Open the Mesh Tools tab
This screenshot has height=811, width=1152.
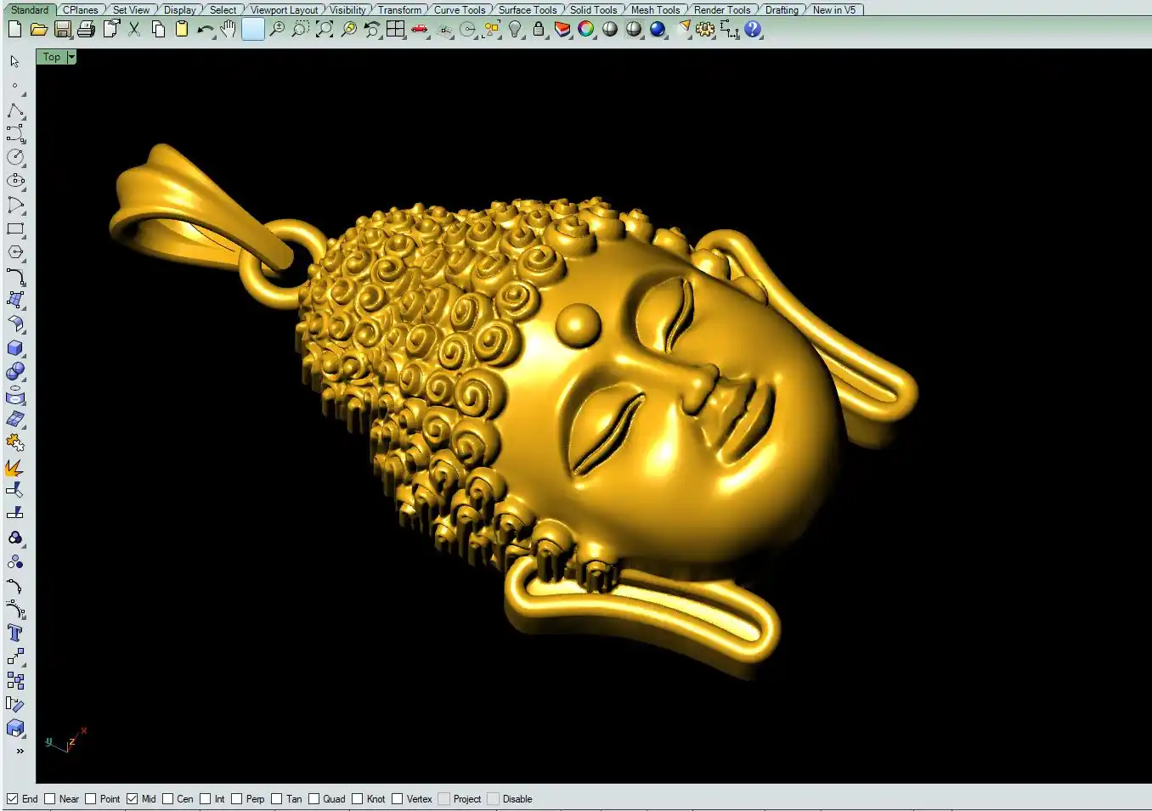click(x=655, y=10)
